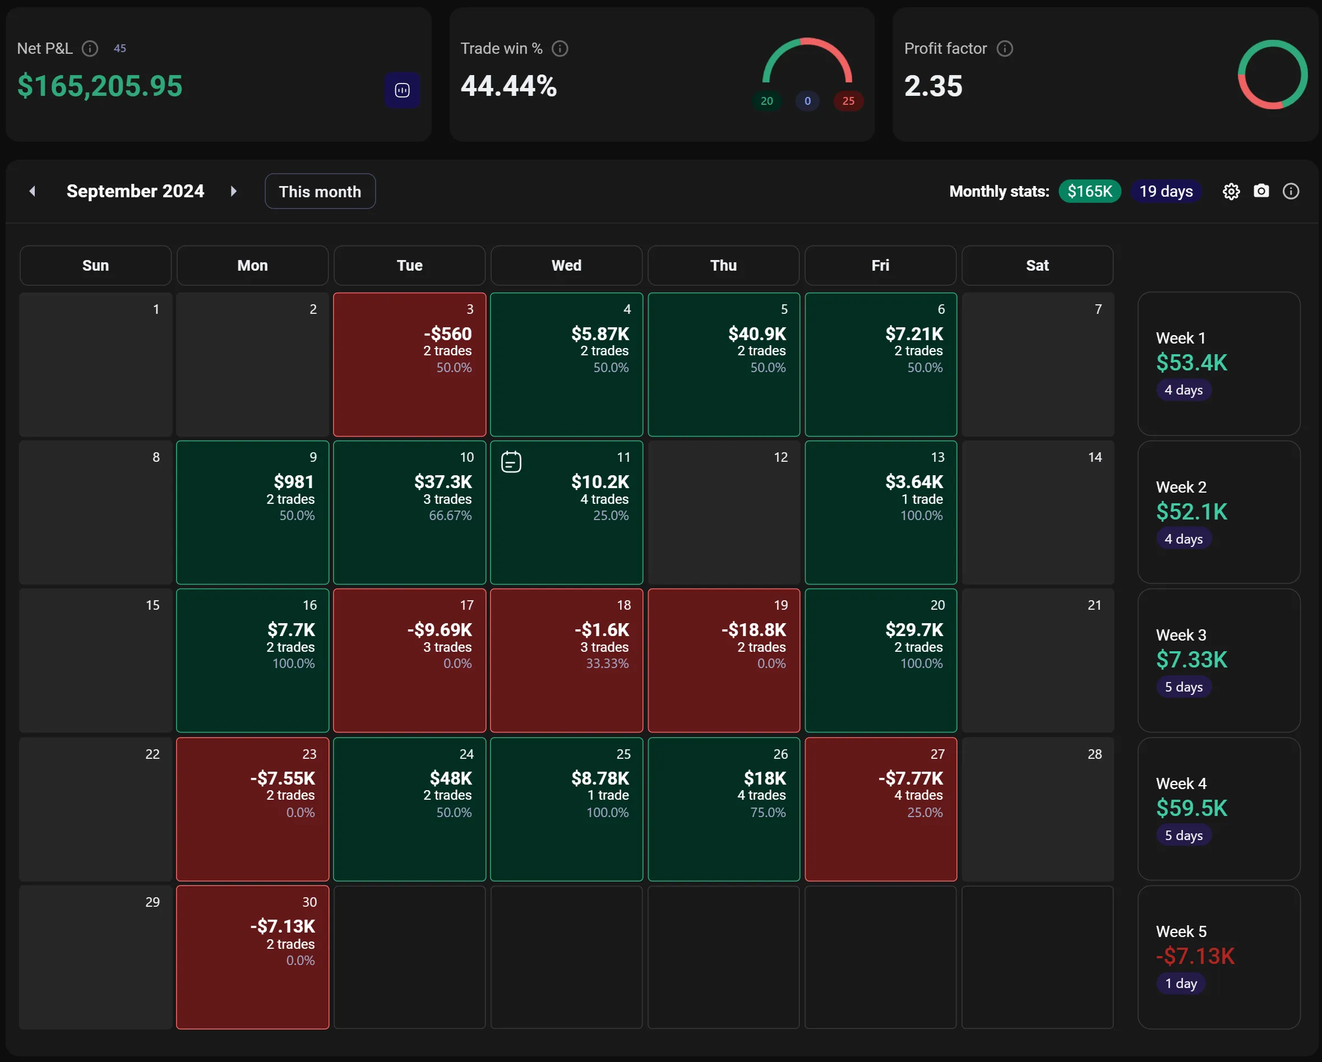The height and width of the screenshot is (1062, 1322).
Task: Click the Net P&L info icon
Action: coord(90,48)
